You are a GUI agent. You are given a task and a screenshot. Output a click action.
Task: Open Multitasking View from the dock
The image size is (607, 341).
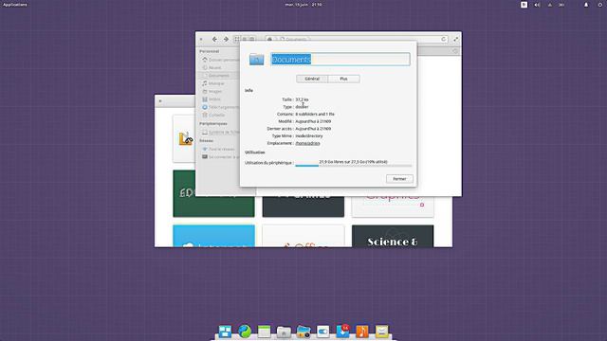pos(225,332)
